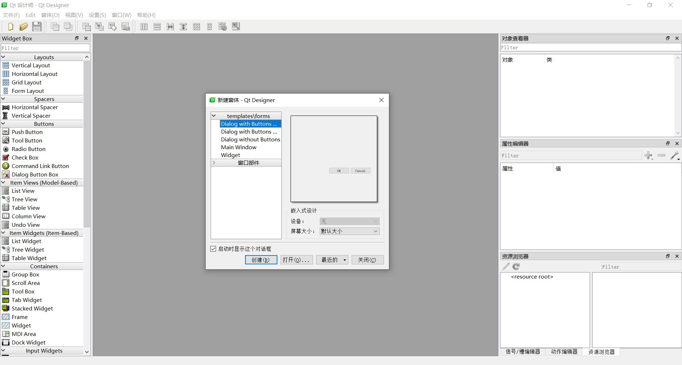Click the add dynamic property plus icon

coord(649,155)
